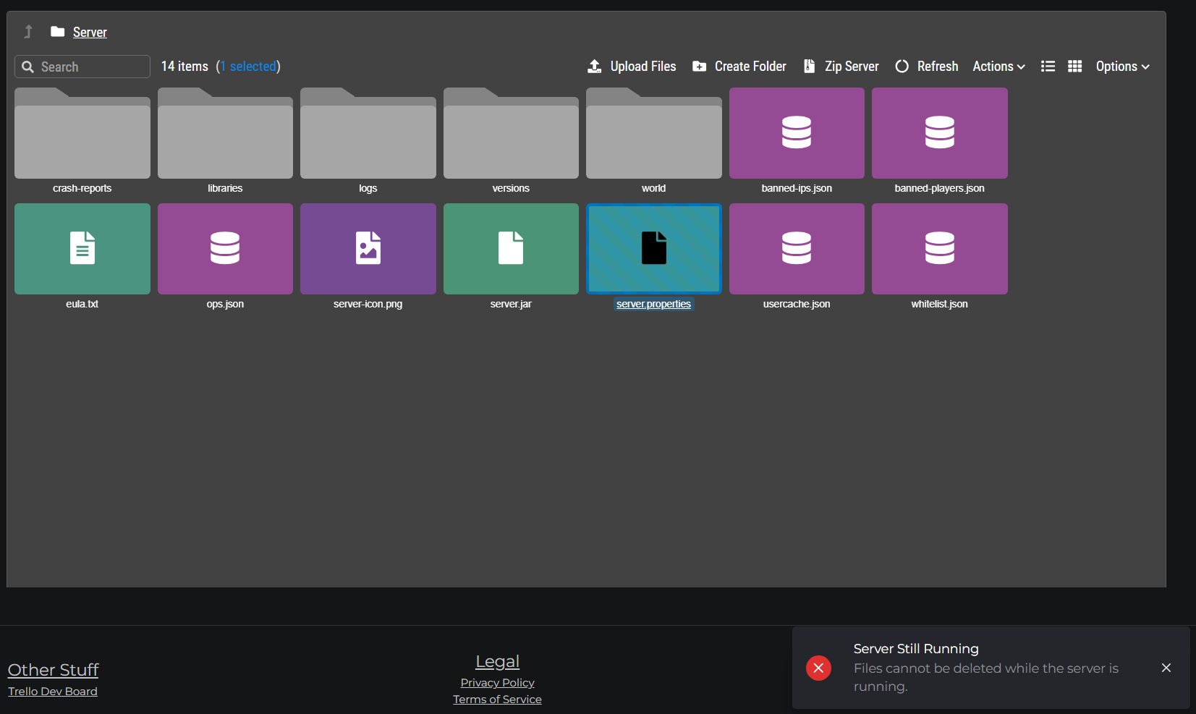This screenshot has width=1196, height=714.
Task: Zip the server files
Action: point(841,67)
